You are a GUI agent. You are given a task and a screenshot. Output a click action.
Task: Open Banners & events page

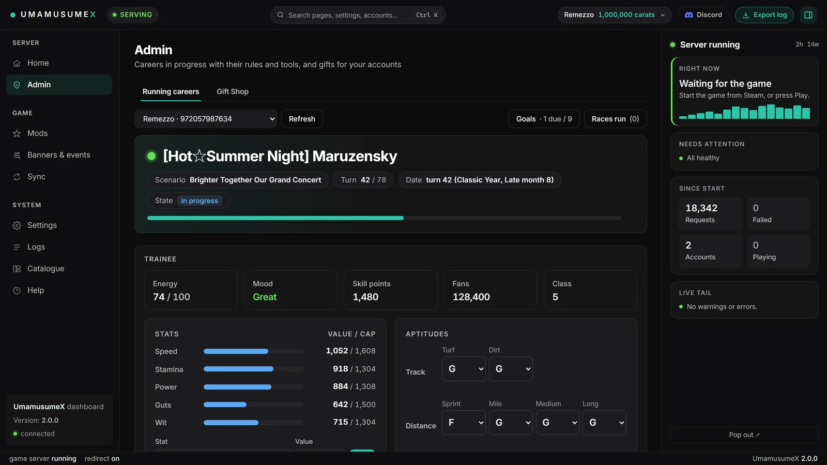59,155
